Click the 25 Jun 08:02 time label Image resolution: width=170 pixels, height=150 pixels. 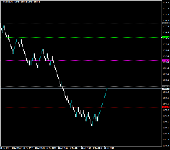pyautogui.click(x=40, y=148)
